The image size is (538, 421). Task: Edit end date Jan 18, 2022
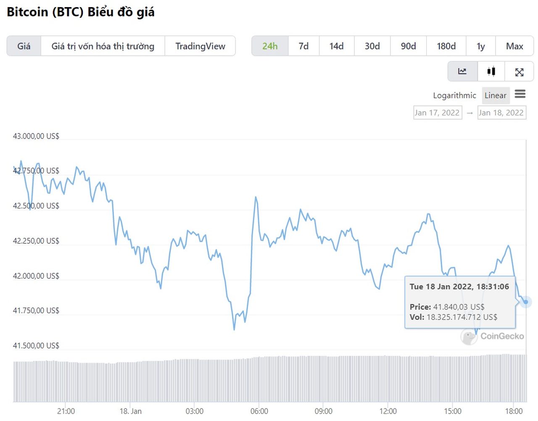point(501,112)
